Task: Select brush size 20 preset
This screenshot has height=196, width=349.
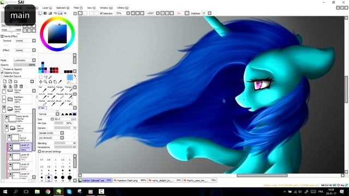Action: point(69,178)
